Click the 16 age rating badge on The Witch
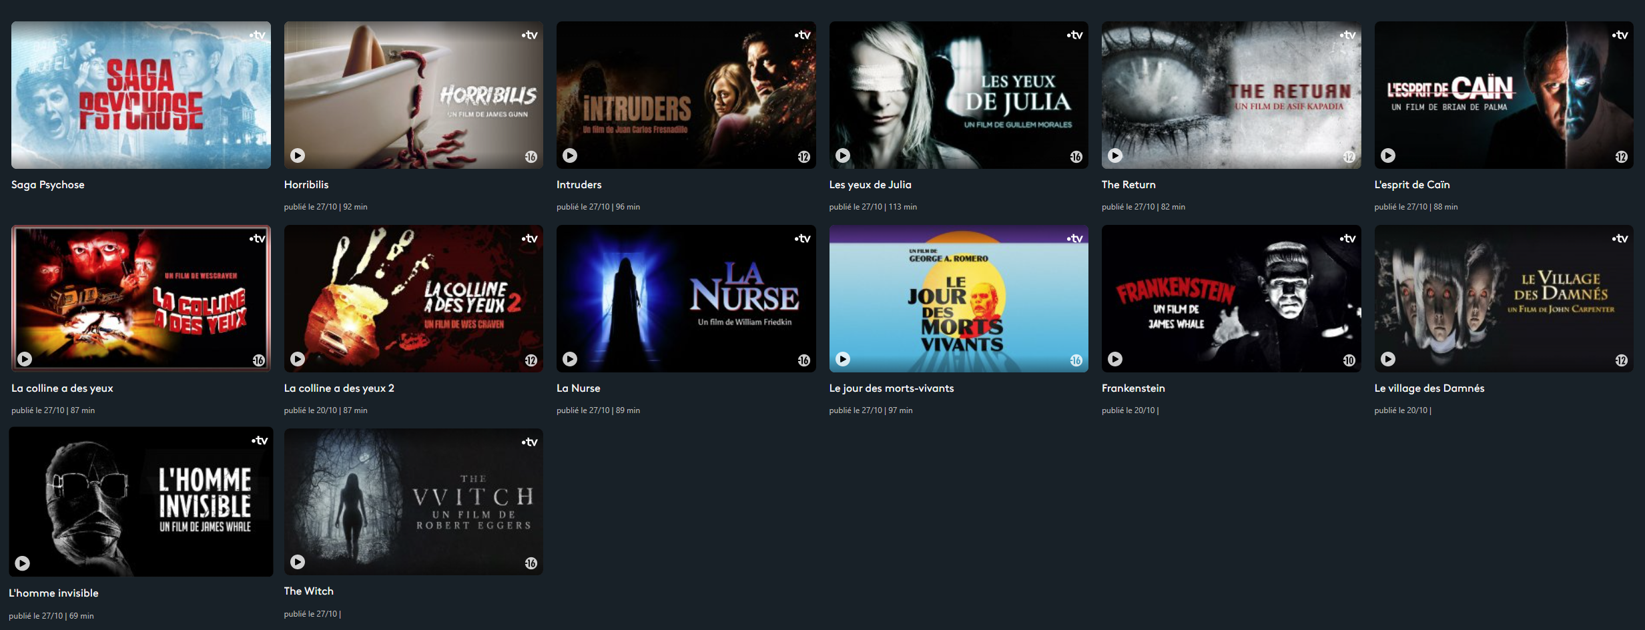 pyautogui.click(x=531, y=563)
